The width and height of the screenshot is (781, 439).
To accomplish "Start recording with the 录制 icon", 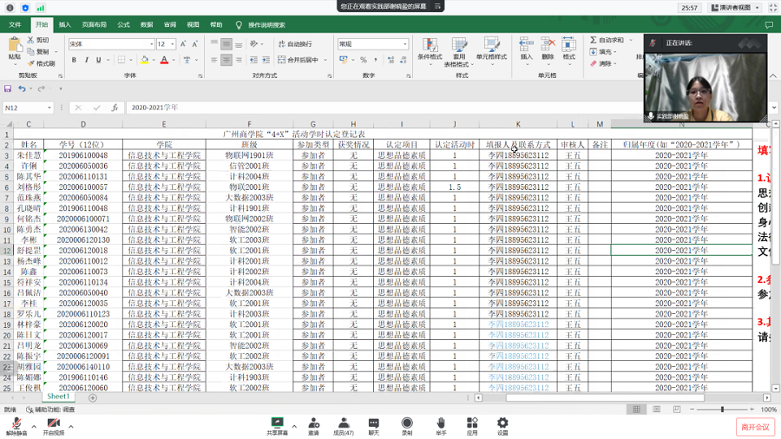I will [407, 423].
